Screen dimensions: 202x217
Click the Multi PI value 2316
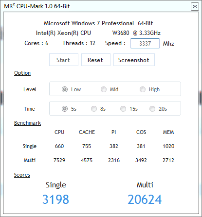(x=114, y=160)
